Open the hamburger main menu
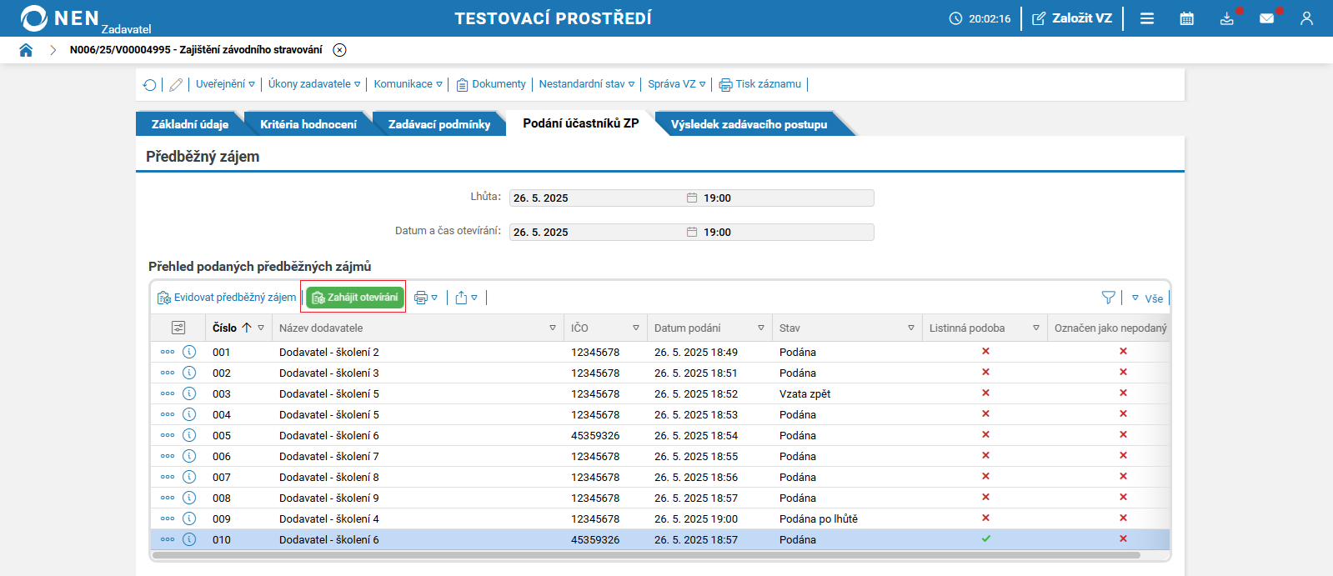 tap(1147, 18)
